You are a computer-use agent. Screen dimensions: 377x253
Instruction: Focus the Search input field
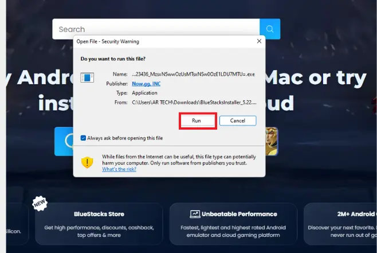(155, 29)
